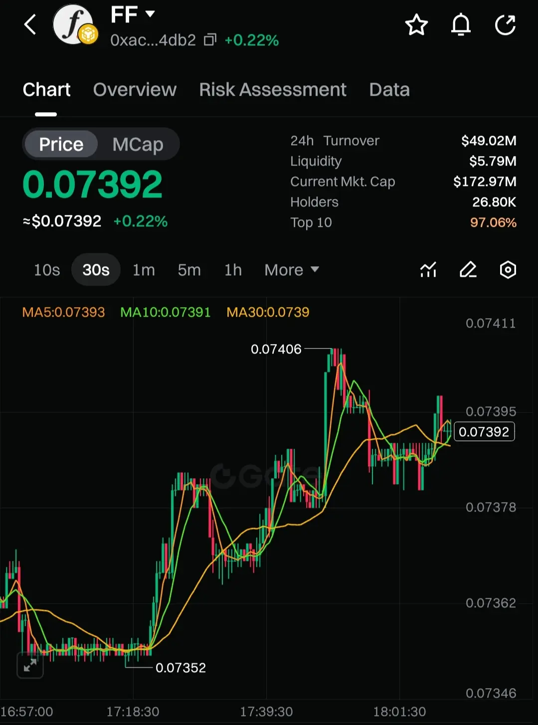Tap the 24h Turnover value $49.02M

[489, 141]
